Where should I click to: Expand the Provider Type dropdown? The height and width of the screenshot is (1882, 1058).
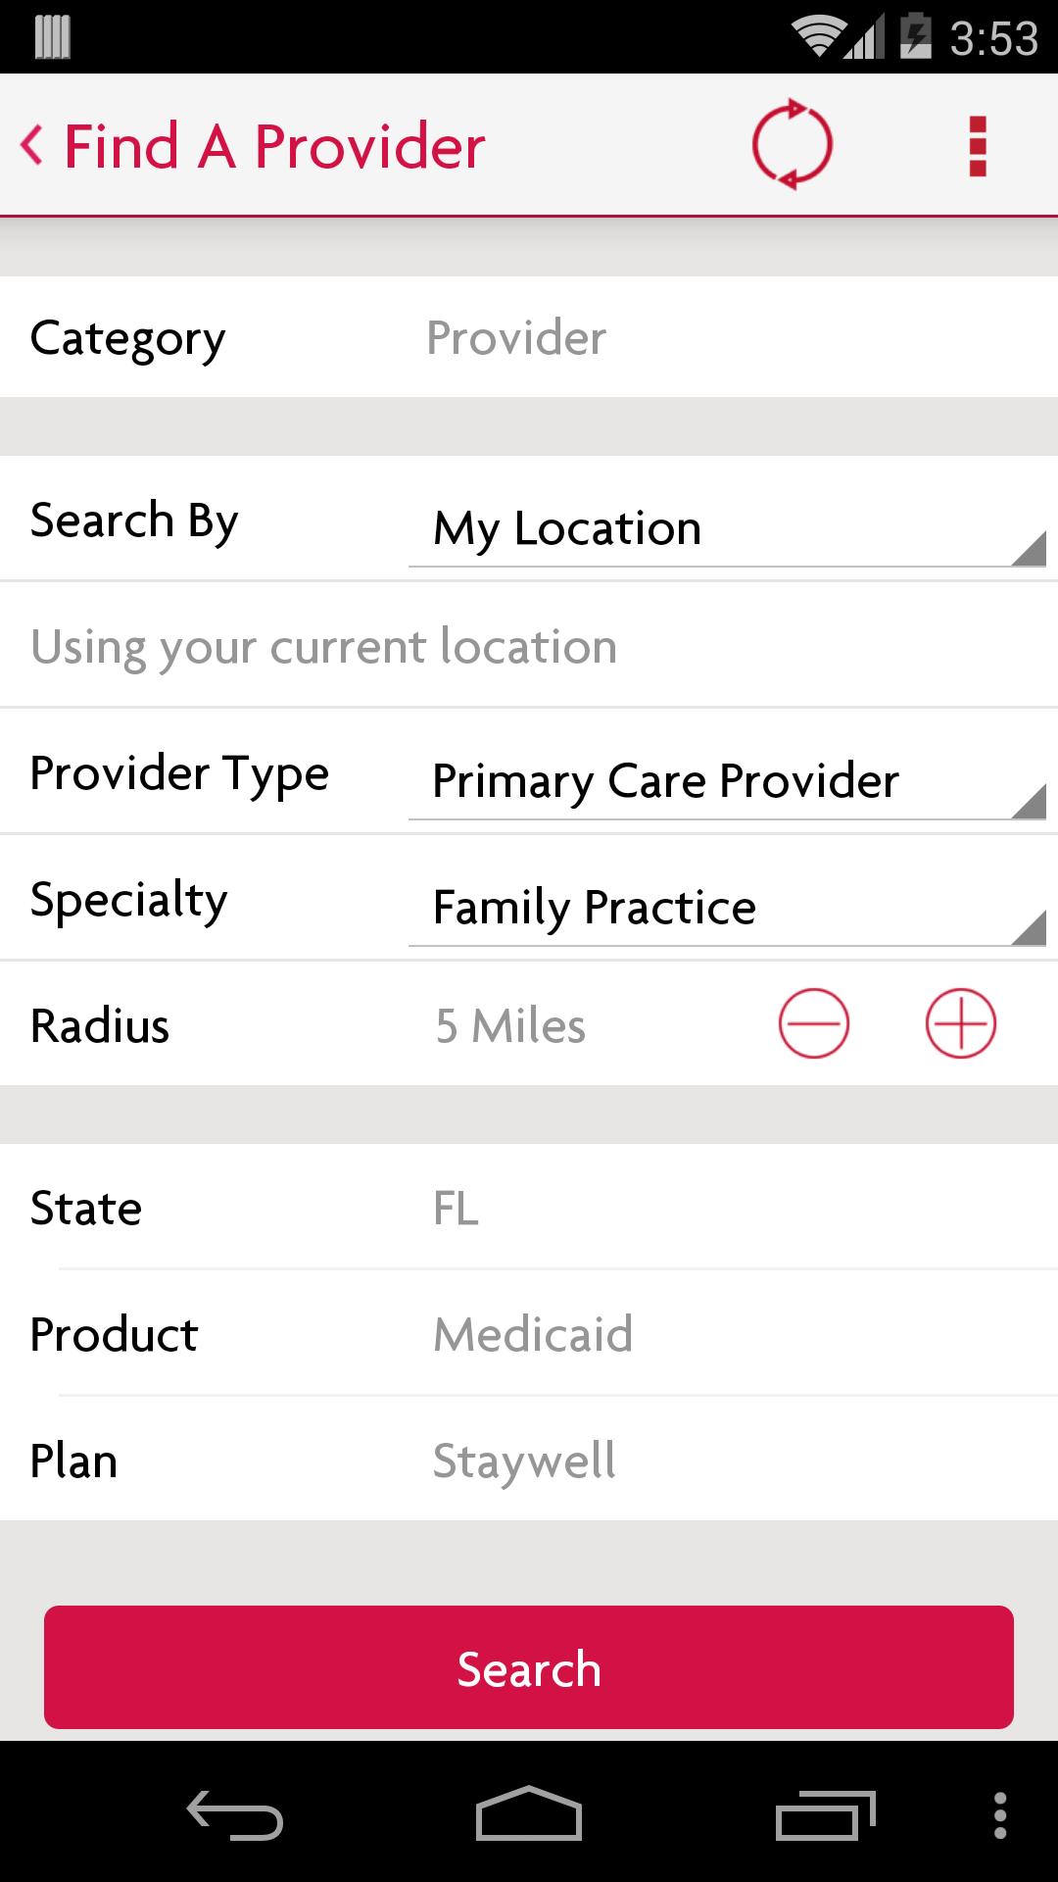(x=726, y=781)
